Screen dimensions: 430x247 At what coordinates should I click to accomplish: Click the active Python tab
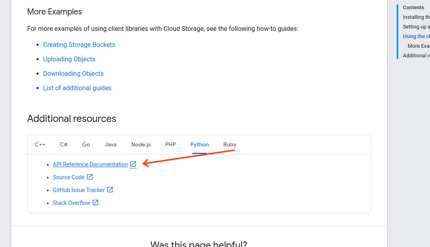click(200, 144)
